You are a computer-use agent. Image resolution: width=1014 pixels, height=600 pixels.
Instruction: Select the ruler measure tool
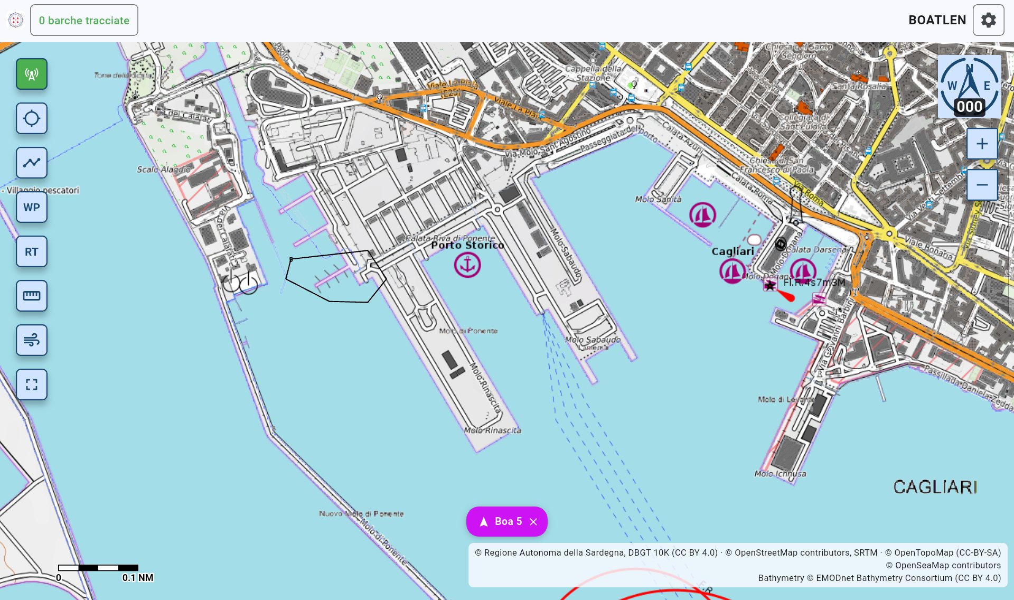tap(32, 296)
